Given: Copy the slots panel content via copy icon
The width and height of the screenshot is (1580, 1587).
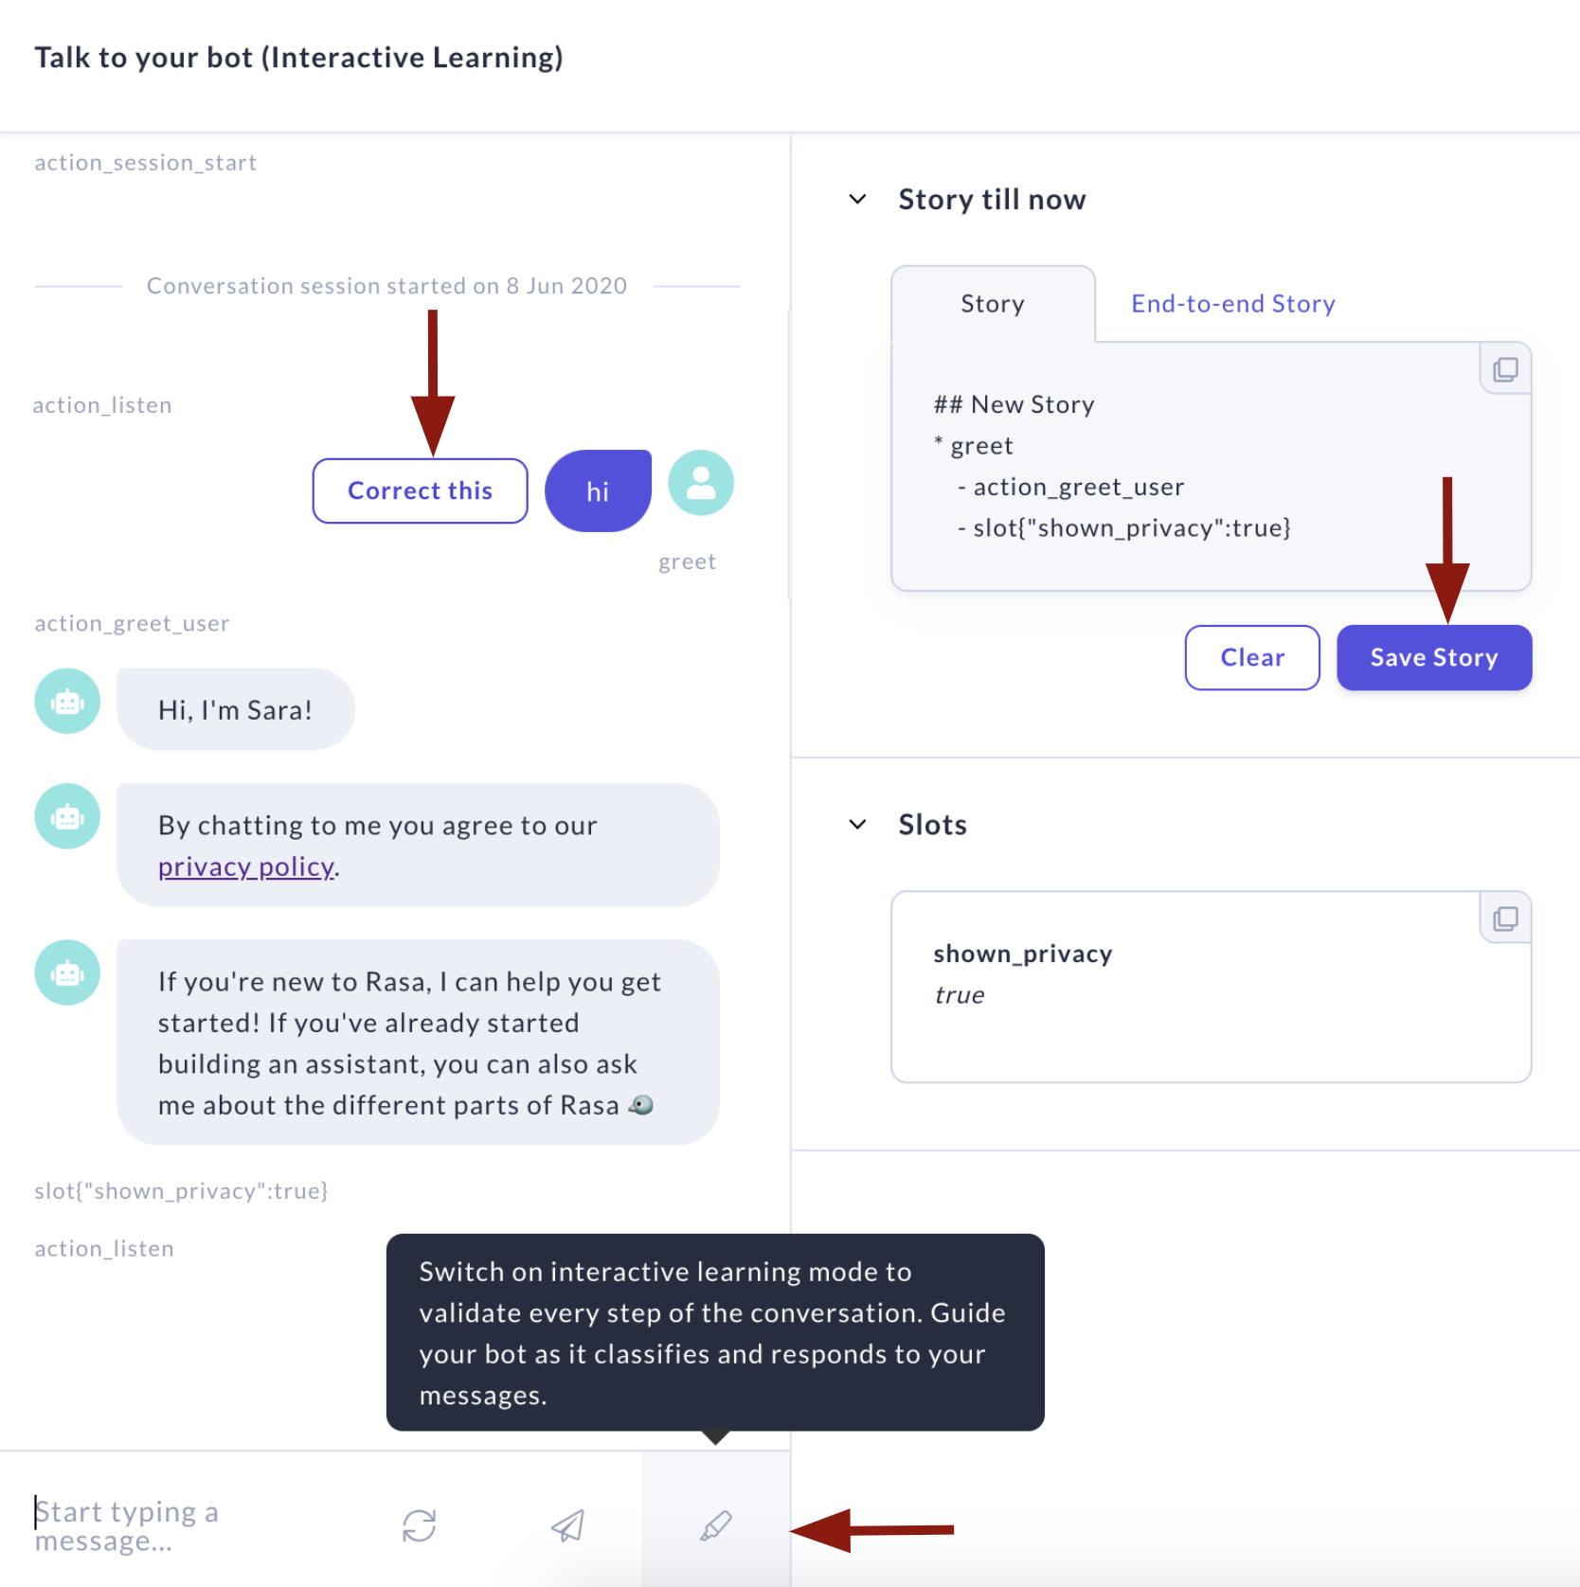Looking at the screenshot, I should tap(1504, 918).
